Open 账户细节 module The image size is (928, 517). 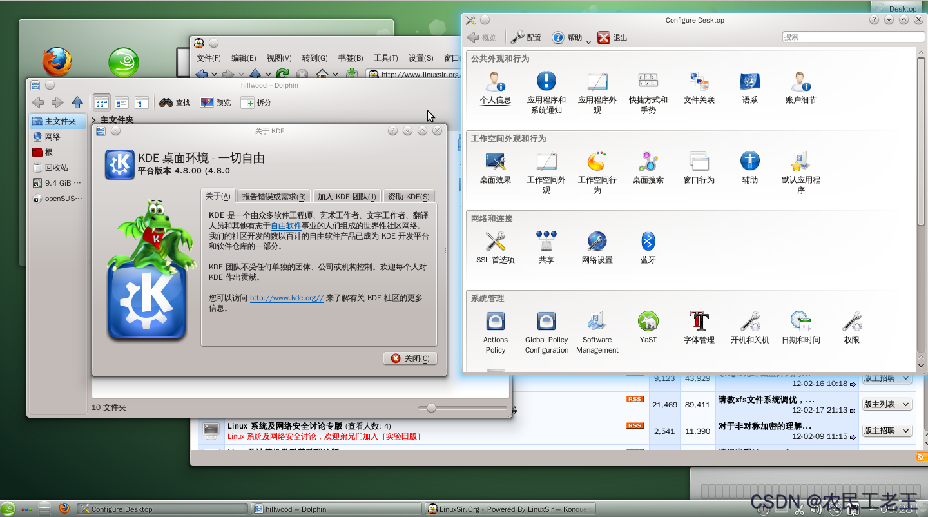[801, 88]
